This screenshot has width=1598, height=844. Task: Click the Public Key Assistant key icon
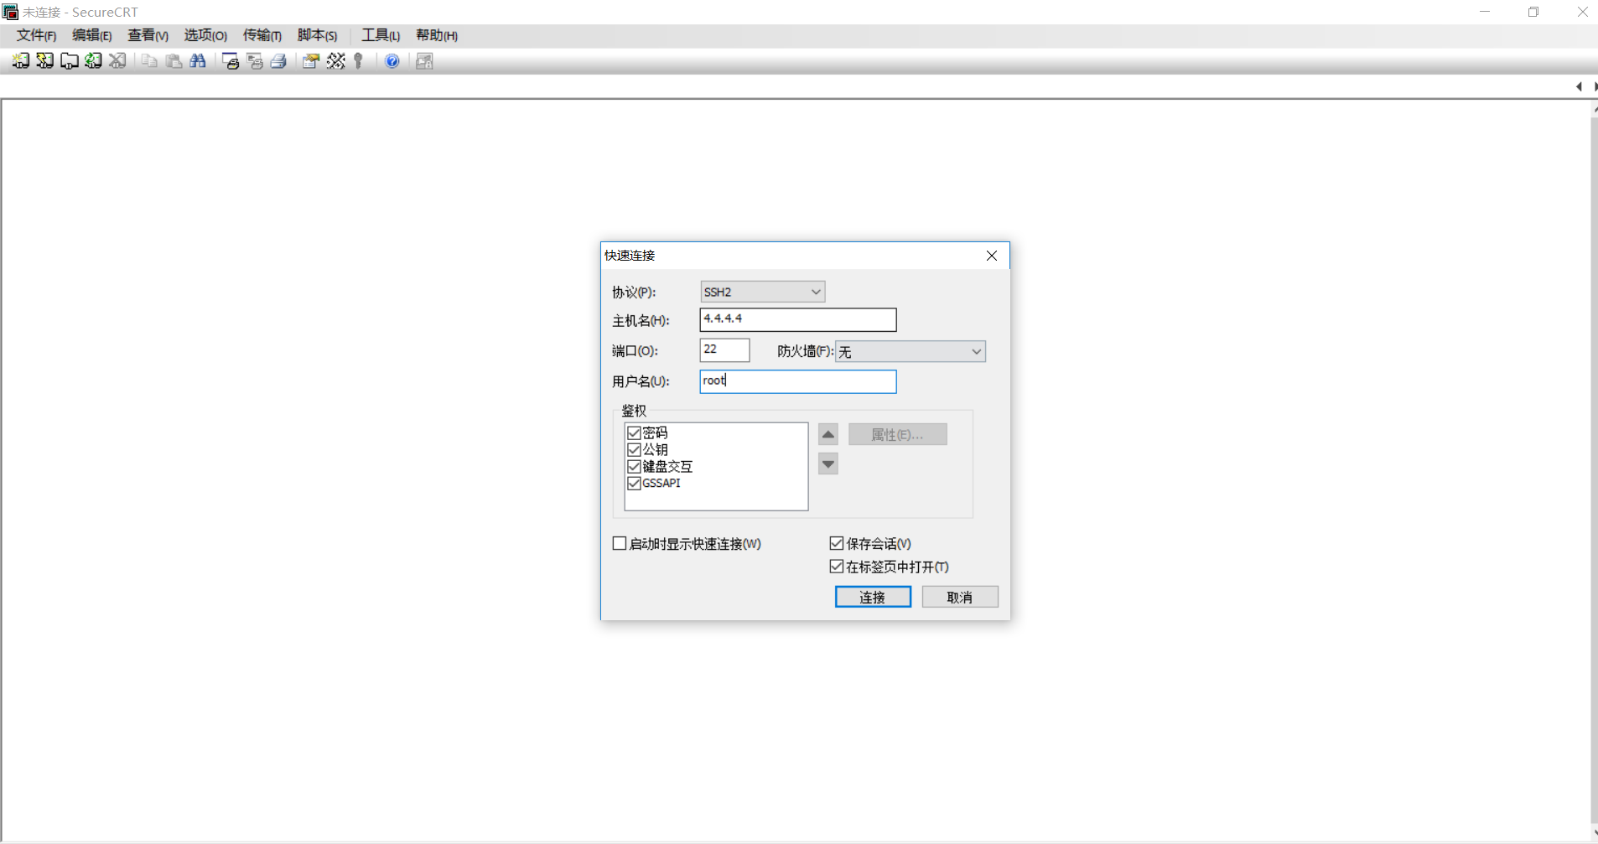pos(359,61)
